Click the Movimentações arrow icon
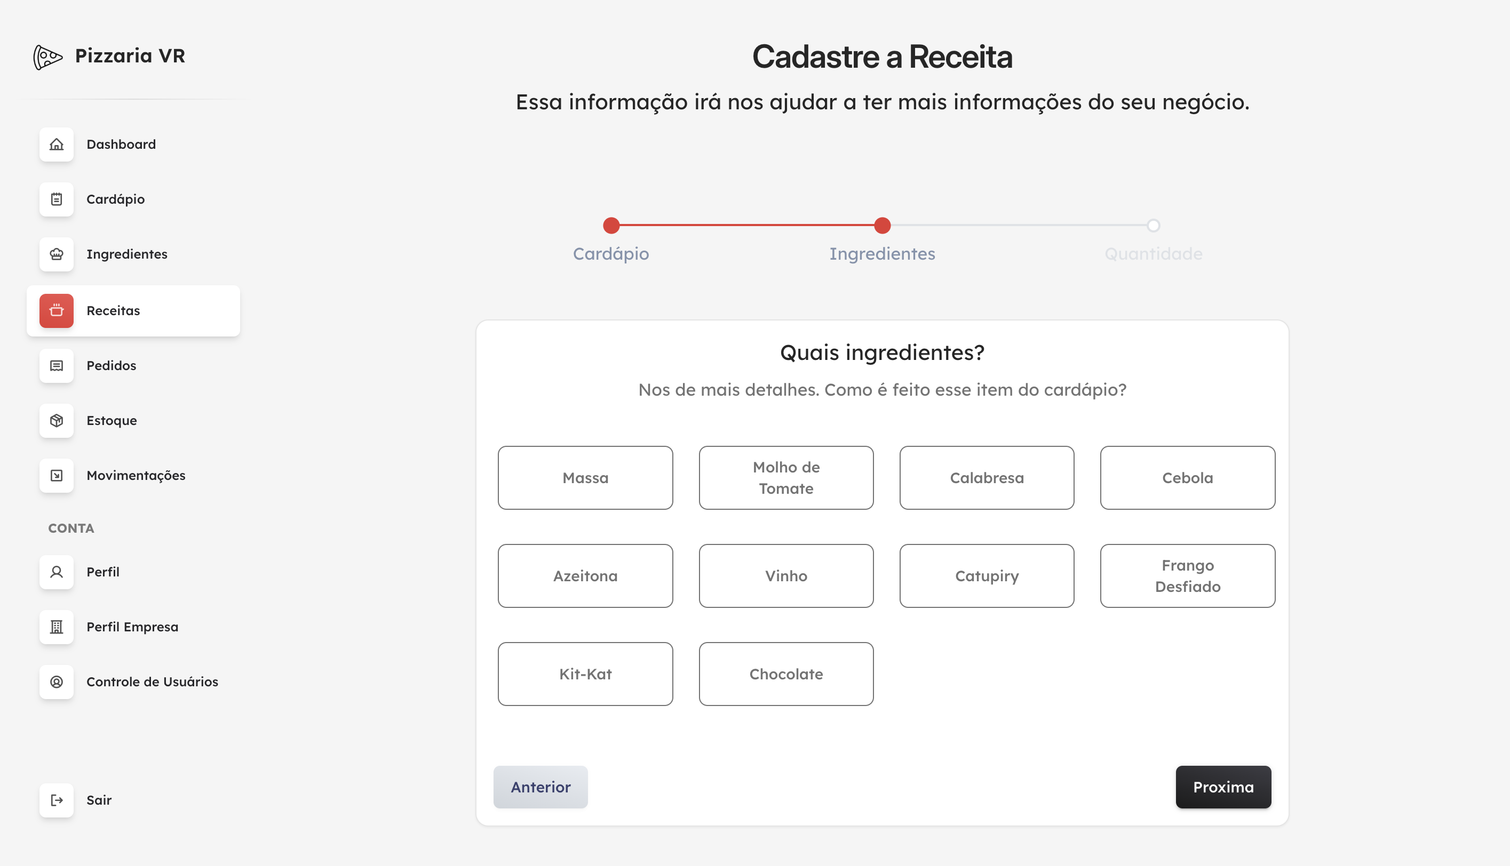The width and height of the screenshot is (1510, 866). coord(57,475)
